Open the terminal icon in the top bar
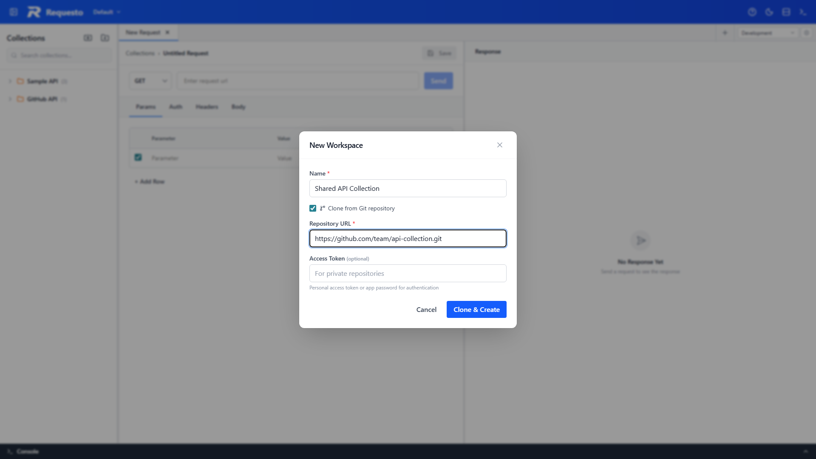Screen dimensions: 816x459 (803, 12)
